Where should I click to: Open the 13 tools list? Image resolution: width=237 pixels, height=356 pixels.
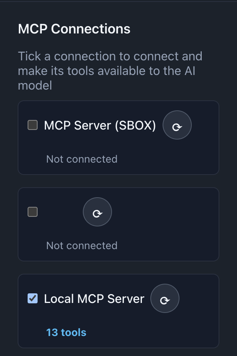[x=66, y=333]
